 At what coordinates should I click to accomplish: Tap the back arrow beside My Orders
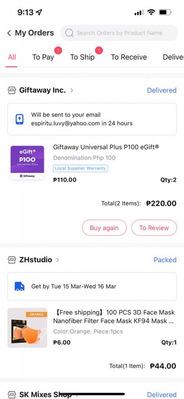coord(9,33)
